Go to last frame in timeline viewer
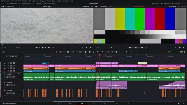This screenshot has width=187, height=105. tap(142, 48)
